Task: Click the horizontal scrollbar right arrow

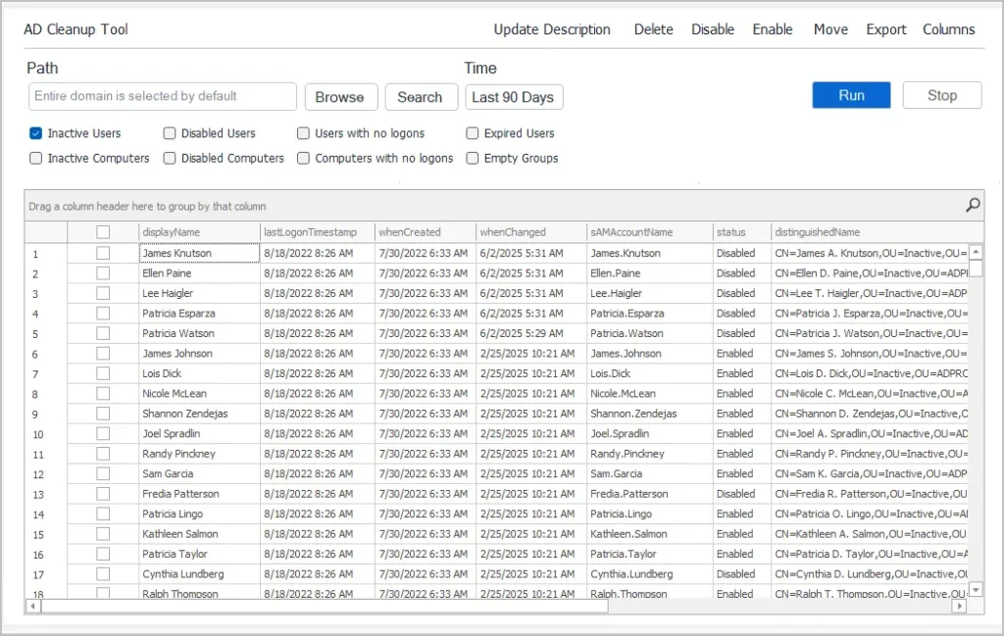Action: (959, 606)
